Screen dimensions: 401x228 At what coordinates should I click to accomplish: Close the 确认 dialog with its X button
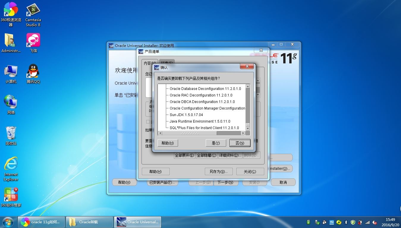tap(247, 66)
